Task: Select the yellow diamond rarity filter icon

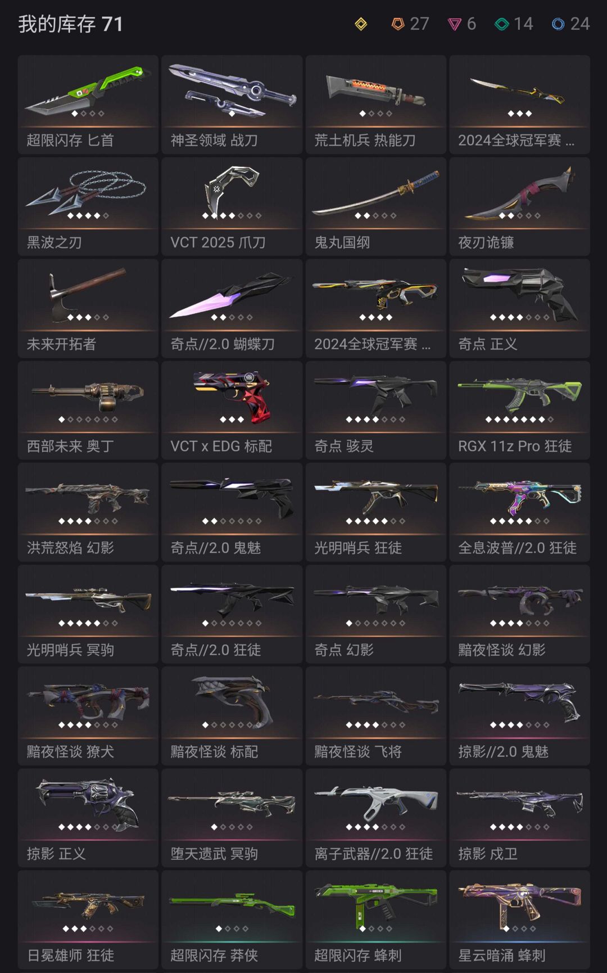Action: pos(361,24)
